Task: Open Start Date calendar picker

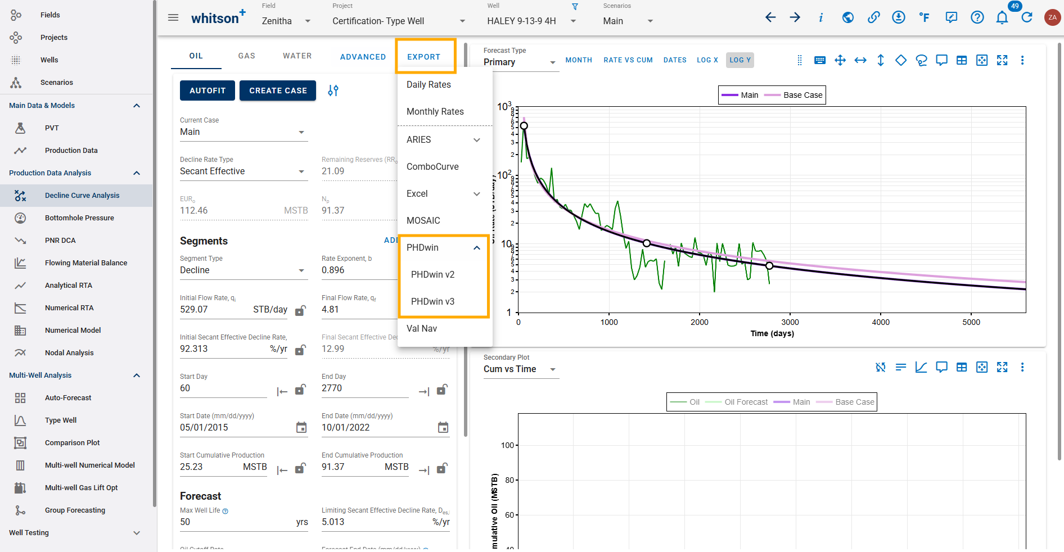Action: coord(301,428)
